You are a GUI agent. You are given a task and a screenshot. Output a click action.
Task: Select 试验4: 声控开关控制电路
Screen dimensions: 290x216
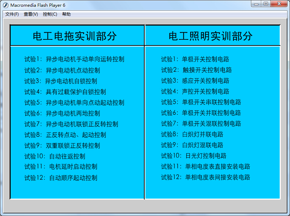click(195, 92)
